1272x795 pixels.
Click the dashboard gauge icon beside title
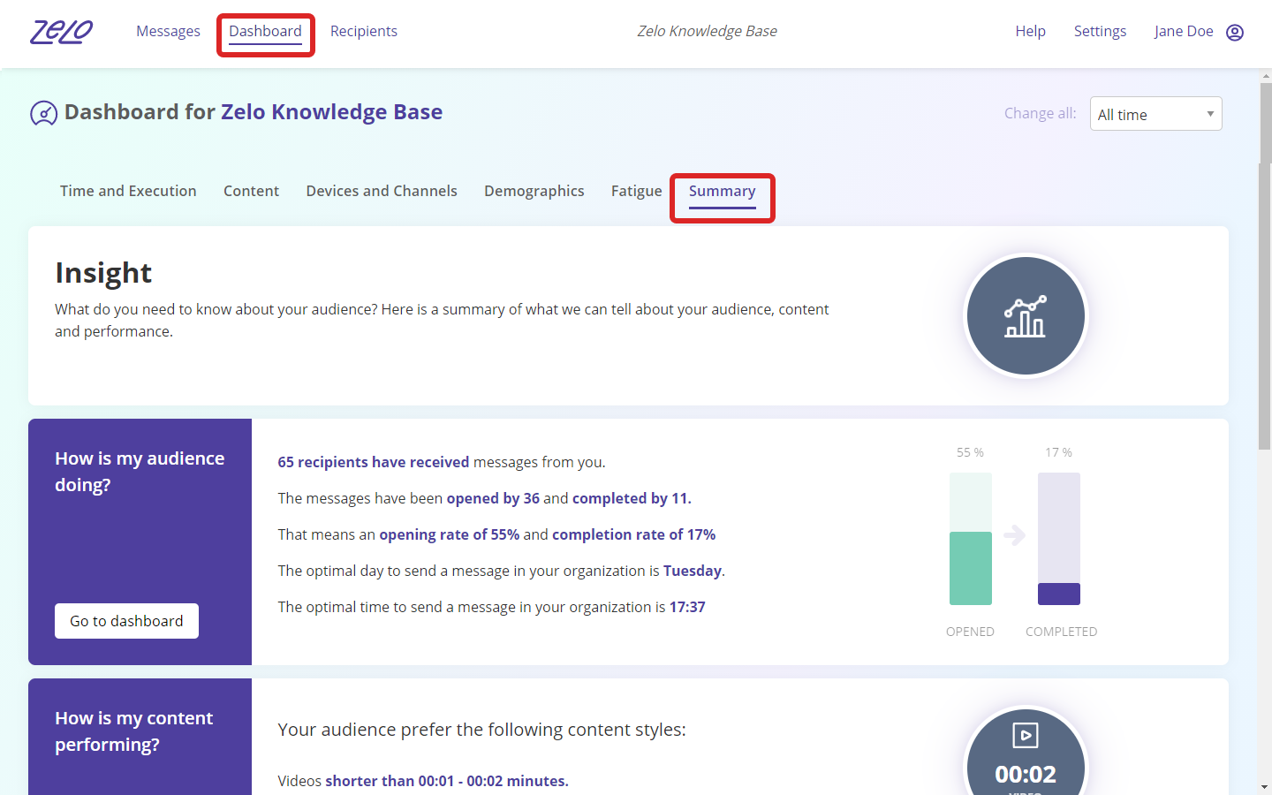43,113
